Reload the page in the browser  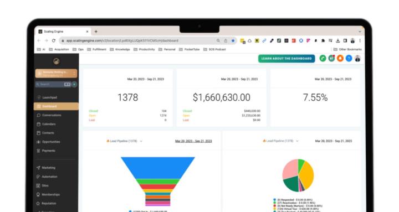pyautogui.click(x=54, y=40)
